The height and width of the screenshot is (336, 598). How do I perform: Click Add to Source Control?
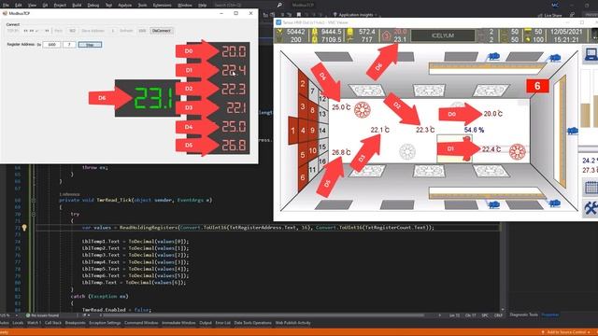[x=566, y=332]
